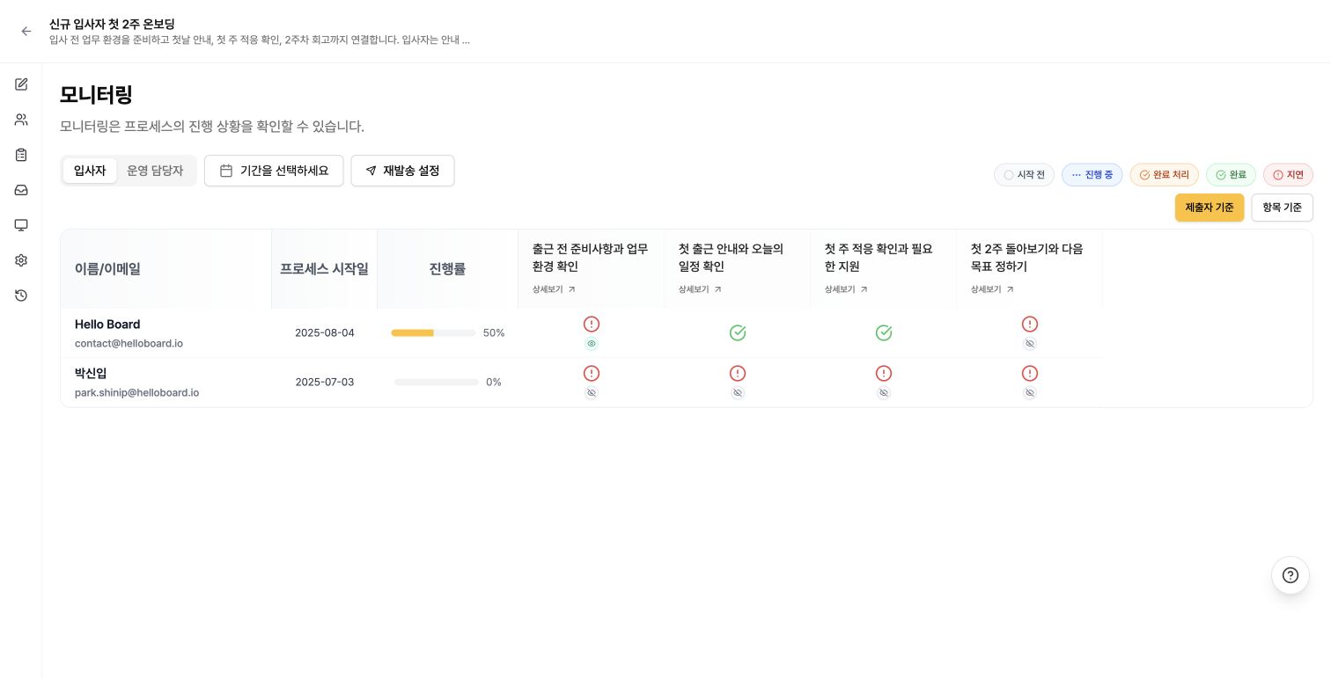1331x679 pixels.
Task: Open the settings gear sidebar icon
Action: pyautogui.click(x=21, y=260)
